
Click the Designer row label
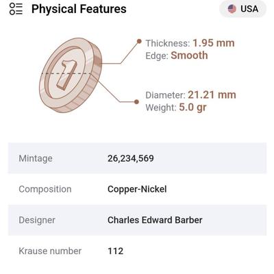[x=37, y=220]
